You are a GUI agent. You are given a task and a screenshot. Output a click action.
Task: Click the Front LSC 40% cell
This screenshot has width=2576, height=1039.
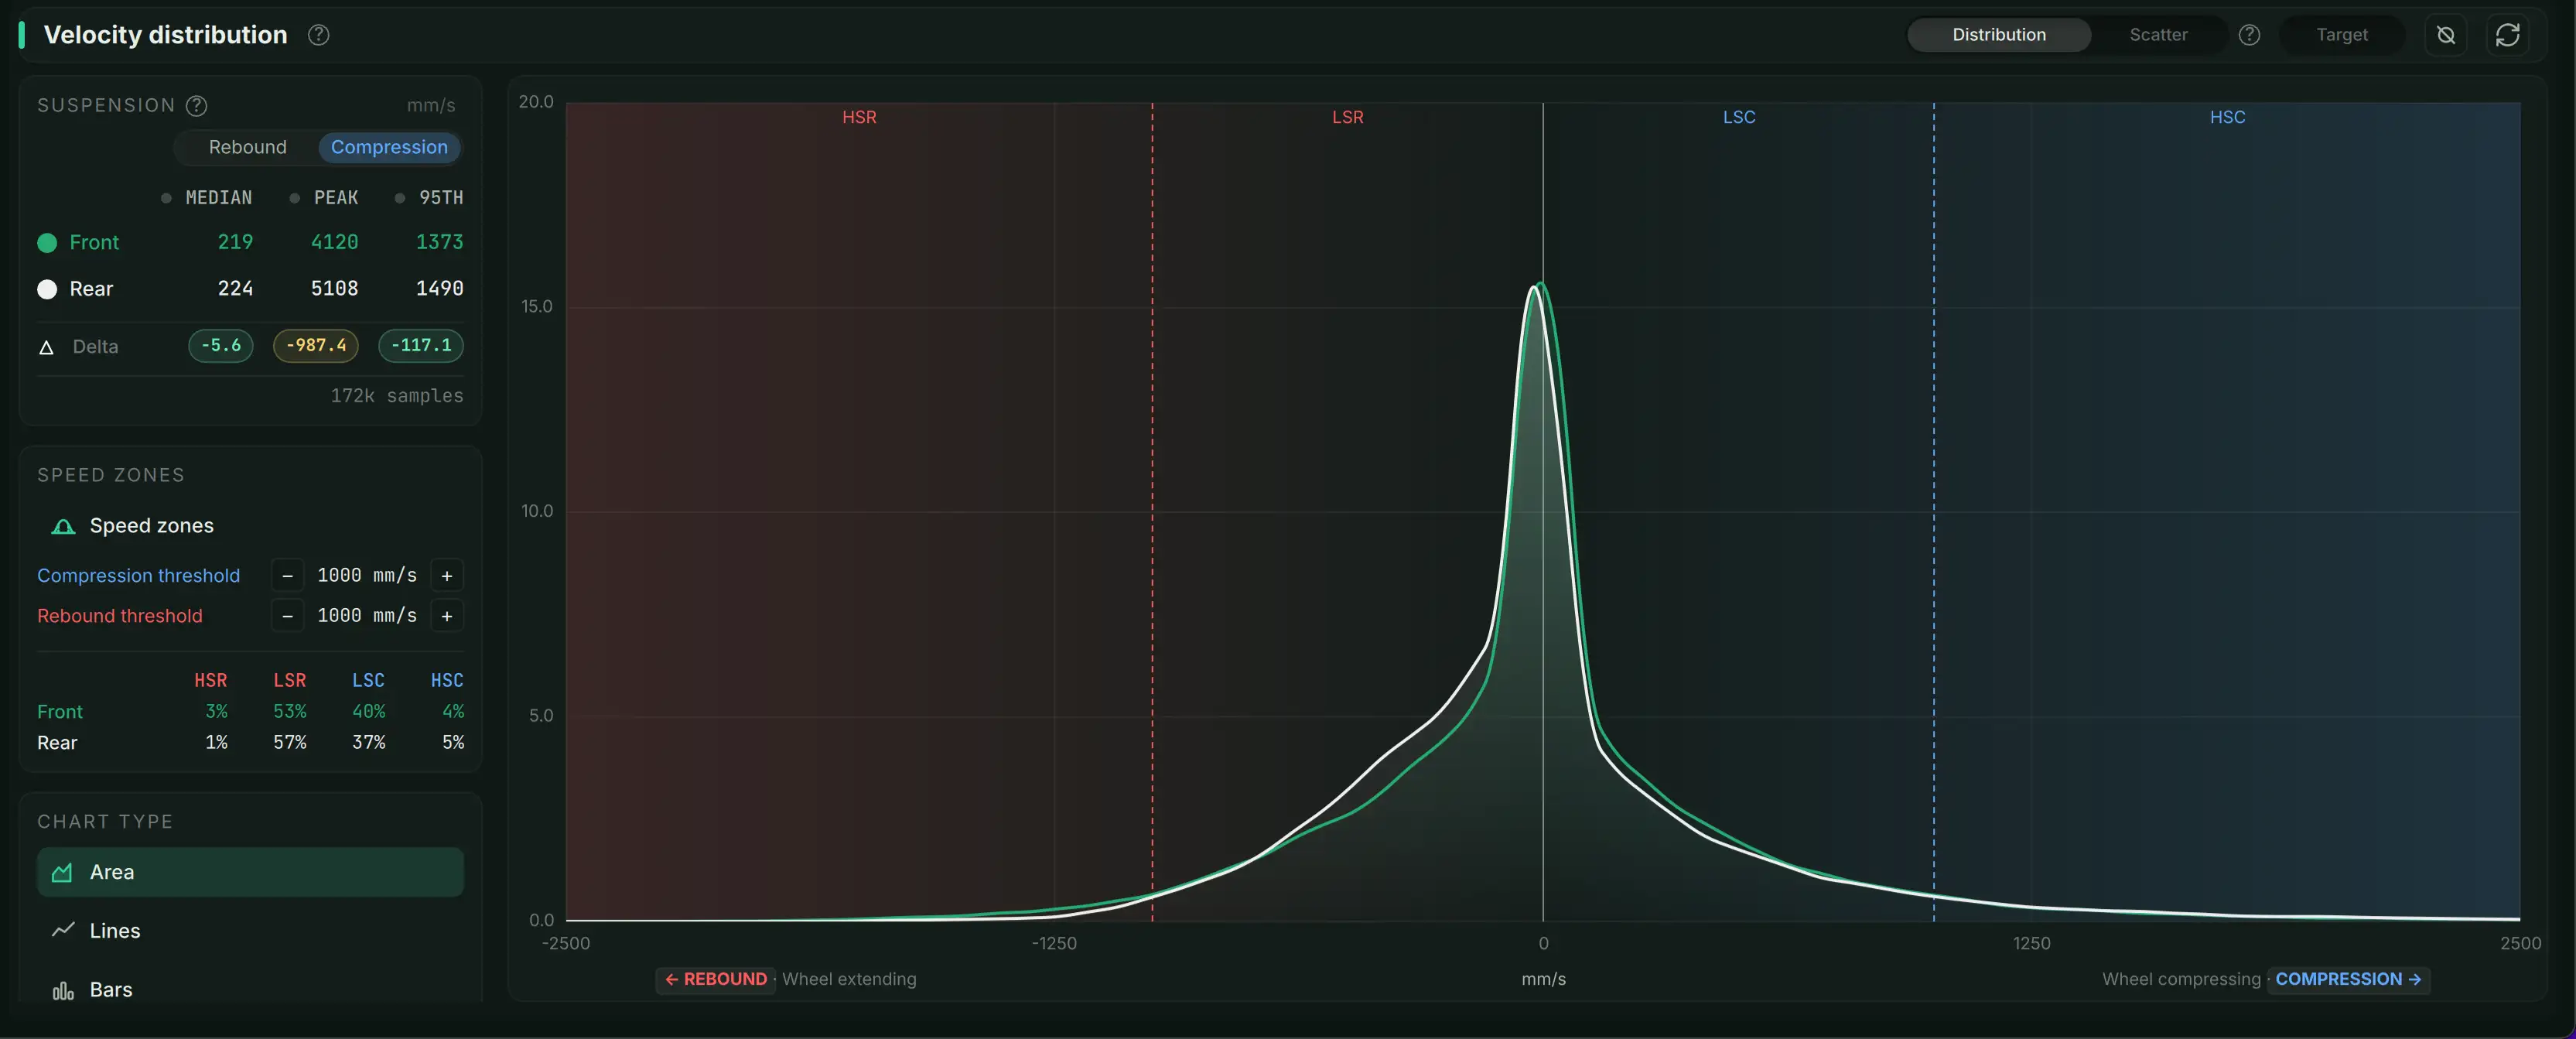tap(368, 712)
